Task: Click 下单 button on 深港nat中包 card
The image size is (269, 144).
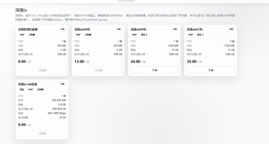Action: pos(154,70)
